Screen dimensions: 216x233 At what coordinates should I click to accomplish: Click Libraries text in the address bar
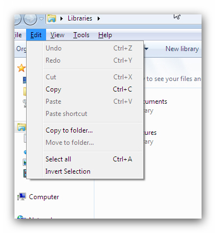coord(80,18)
